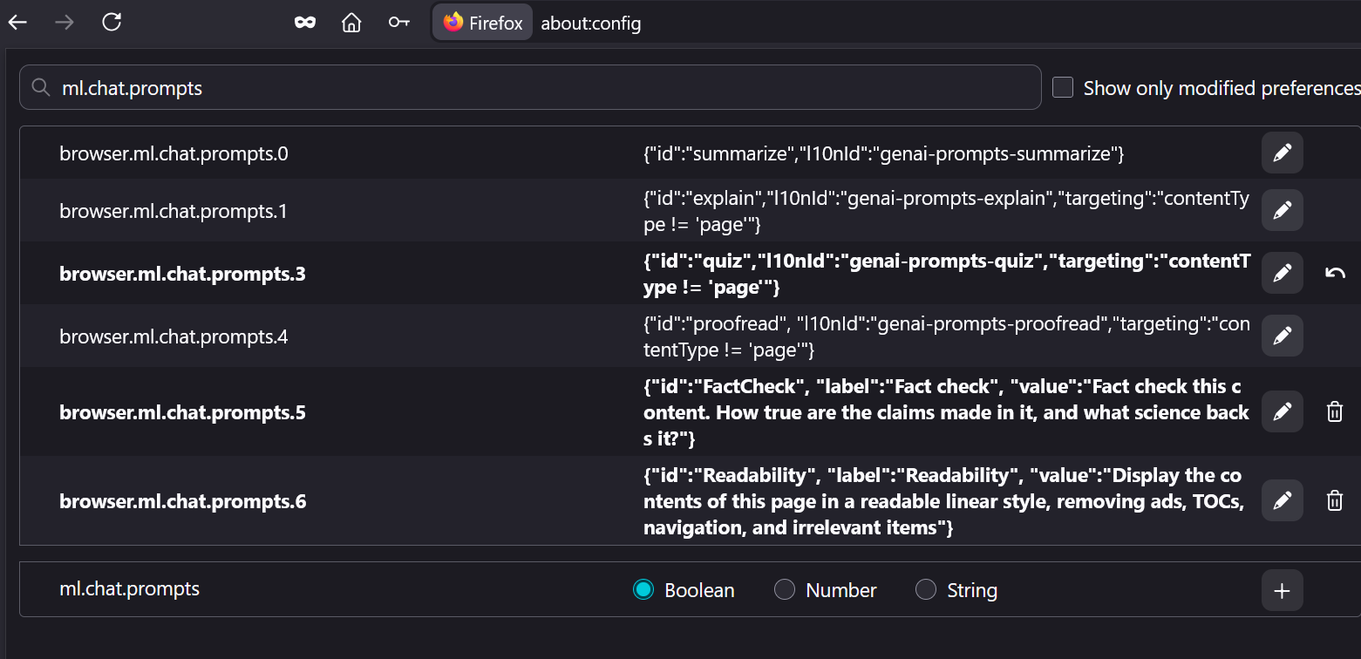Edit the browser.ml.chat.prompts.1 preference
The width and height of the screenshot is (1361, 659).
[1282, 210]
